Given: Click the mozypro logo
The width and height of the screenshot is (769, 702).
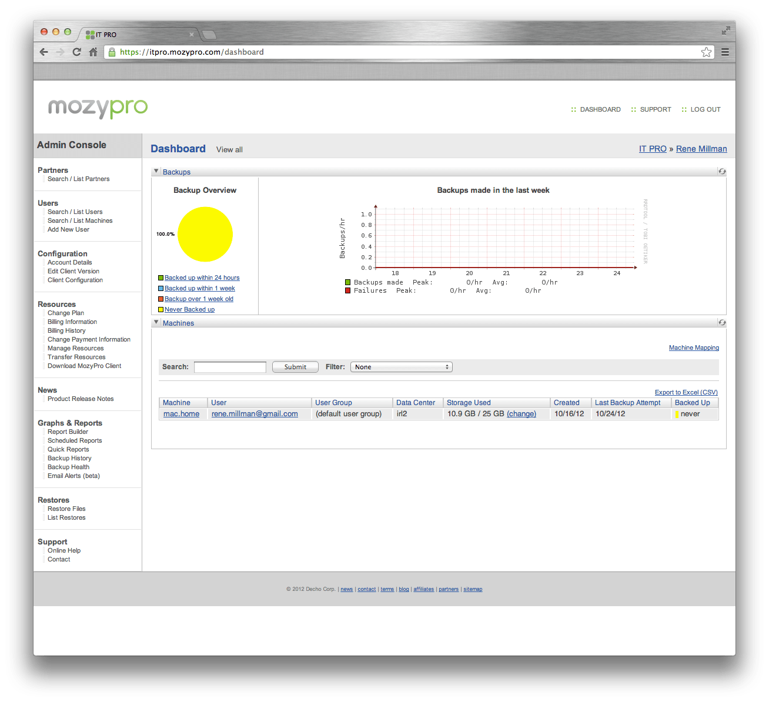Looking at the screenshot, I should click(x=98, y=108).
